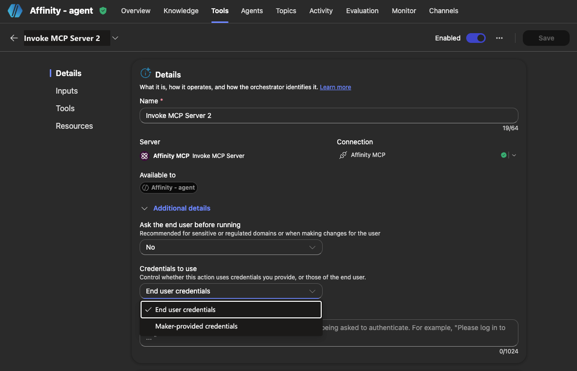The image size is (577, 371).
Task: Click the green connection status checkmark
Action: point(503,155)
